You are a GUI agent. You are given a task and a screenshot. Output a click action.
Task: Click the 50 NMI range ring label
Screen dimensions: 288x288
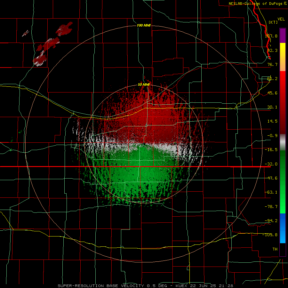point(144,85)
